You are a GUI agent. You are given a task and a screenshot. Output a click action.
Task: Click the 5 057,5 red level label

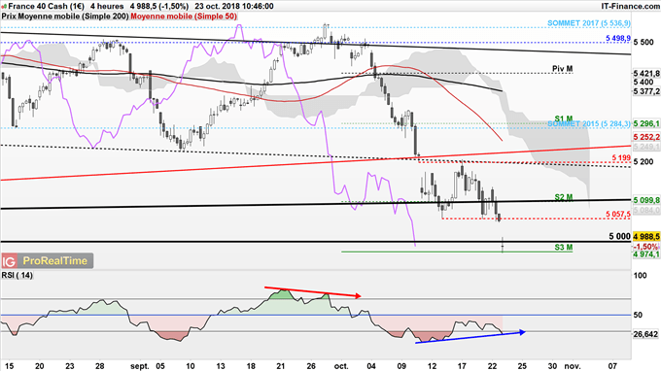point(618,215)
